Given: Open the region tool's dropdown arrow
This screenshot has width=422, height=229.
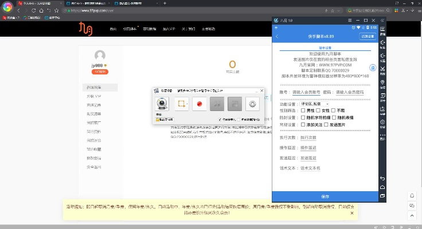Looking at the screenshot, I should [187, 104].
